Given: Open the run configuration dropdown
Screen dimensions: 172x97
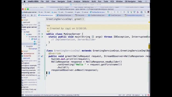Looking at the screenshot, I should tap(111, 12).
